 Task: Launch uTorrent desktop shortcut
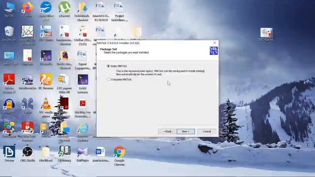coord(64,9)
